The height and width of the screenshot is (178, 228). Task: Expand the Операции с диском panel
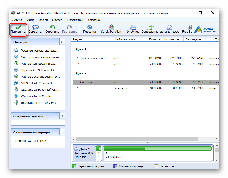pyautogui.click(x=62, y=116)
